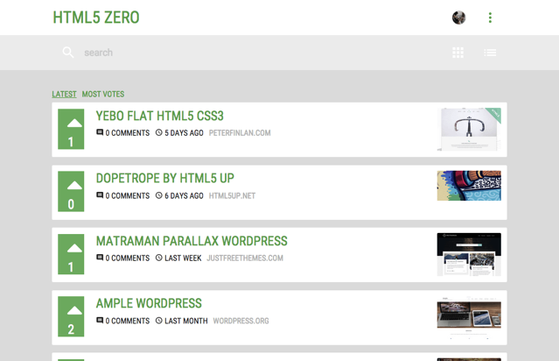
Task: Click 0 Comments on Ample WordPress
Action: tap(127, 321)
